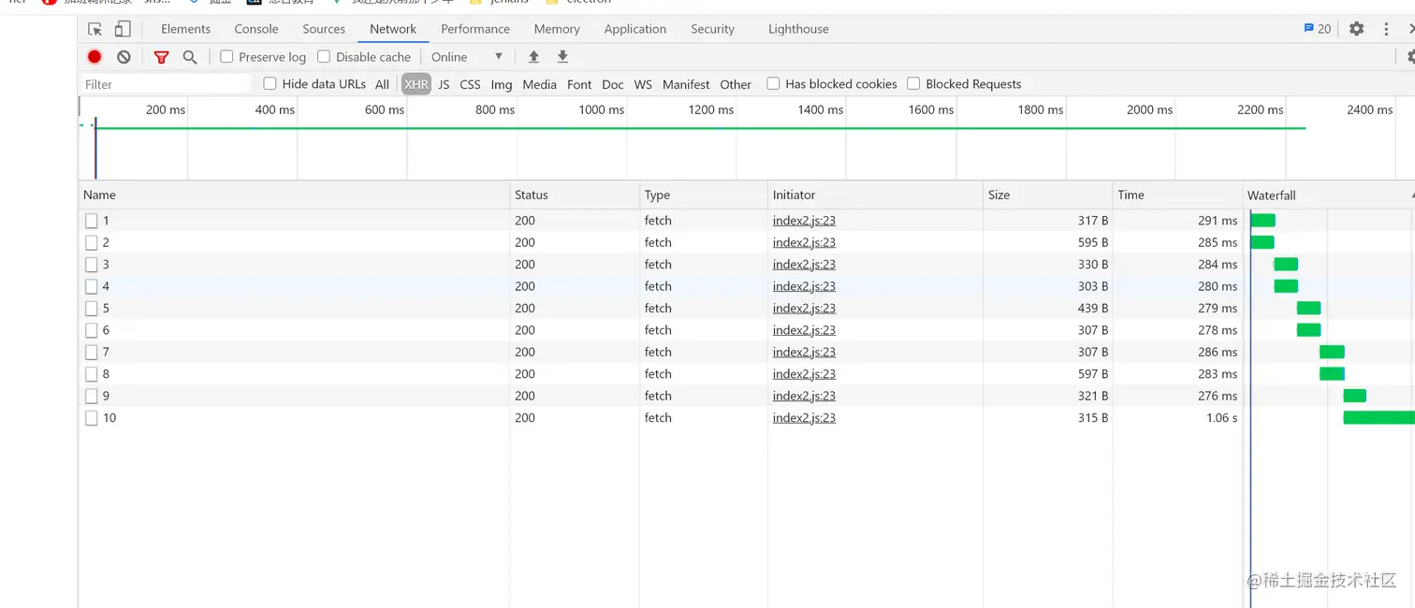
Task: Clear the network log
Action: (124, 57)
